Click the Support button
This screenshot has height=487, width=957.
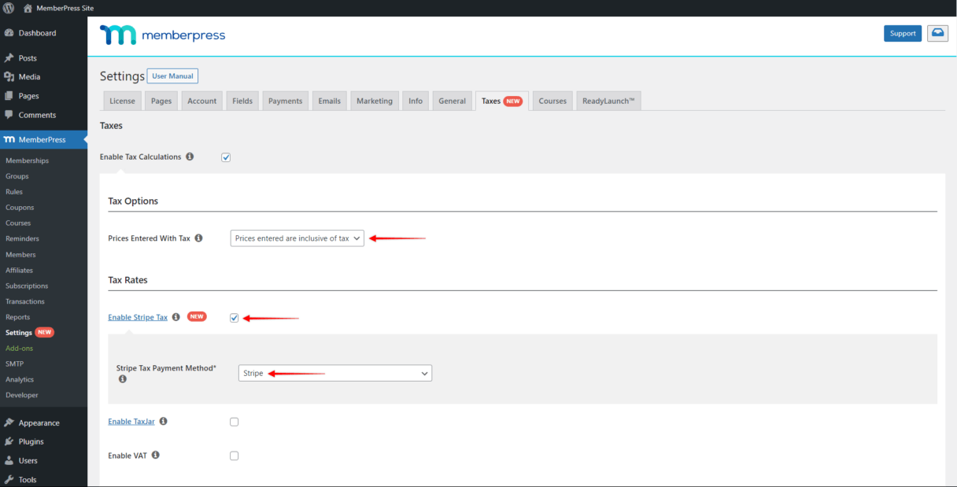pos(903,33)
